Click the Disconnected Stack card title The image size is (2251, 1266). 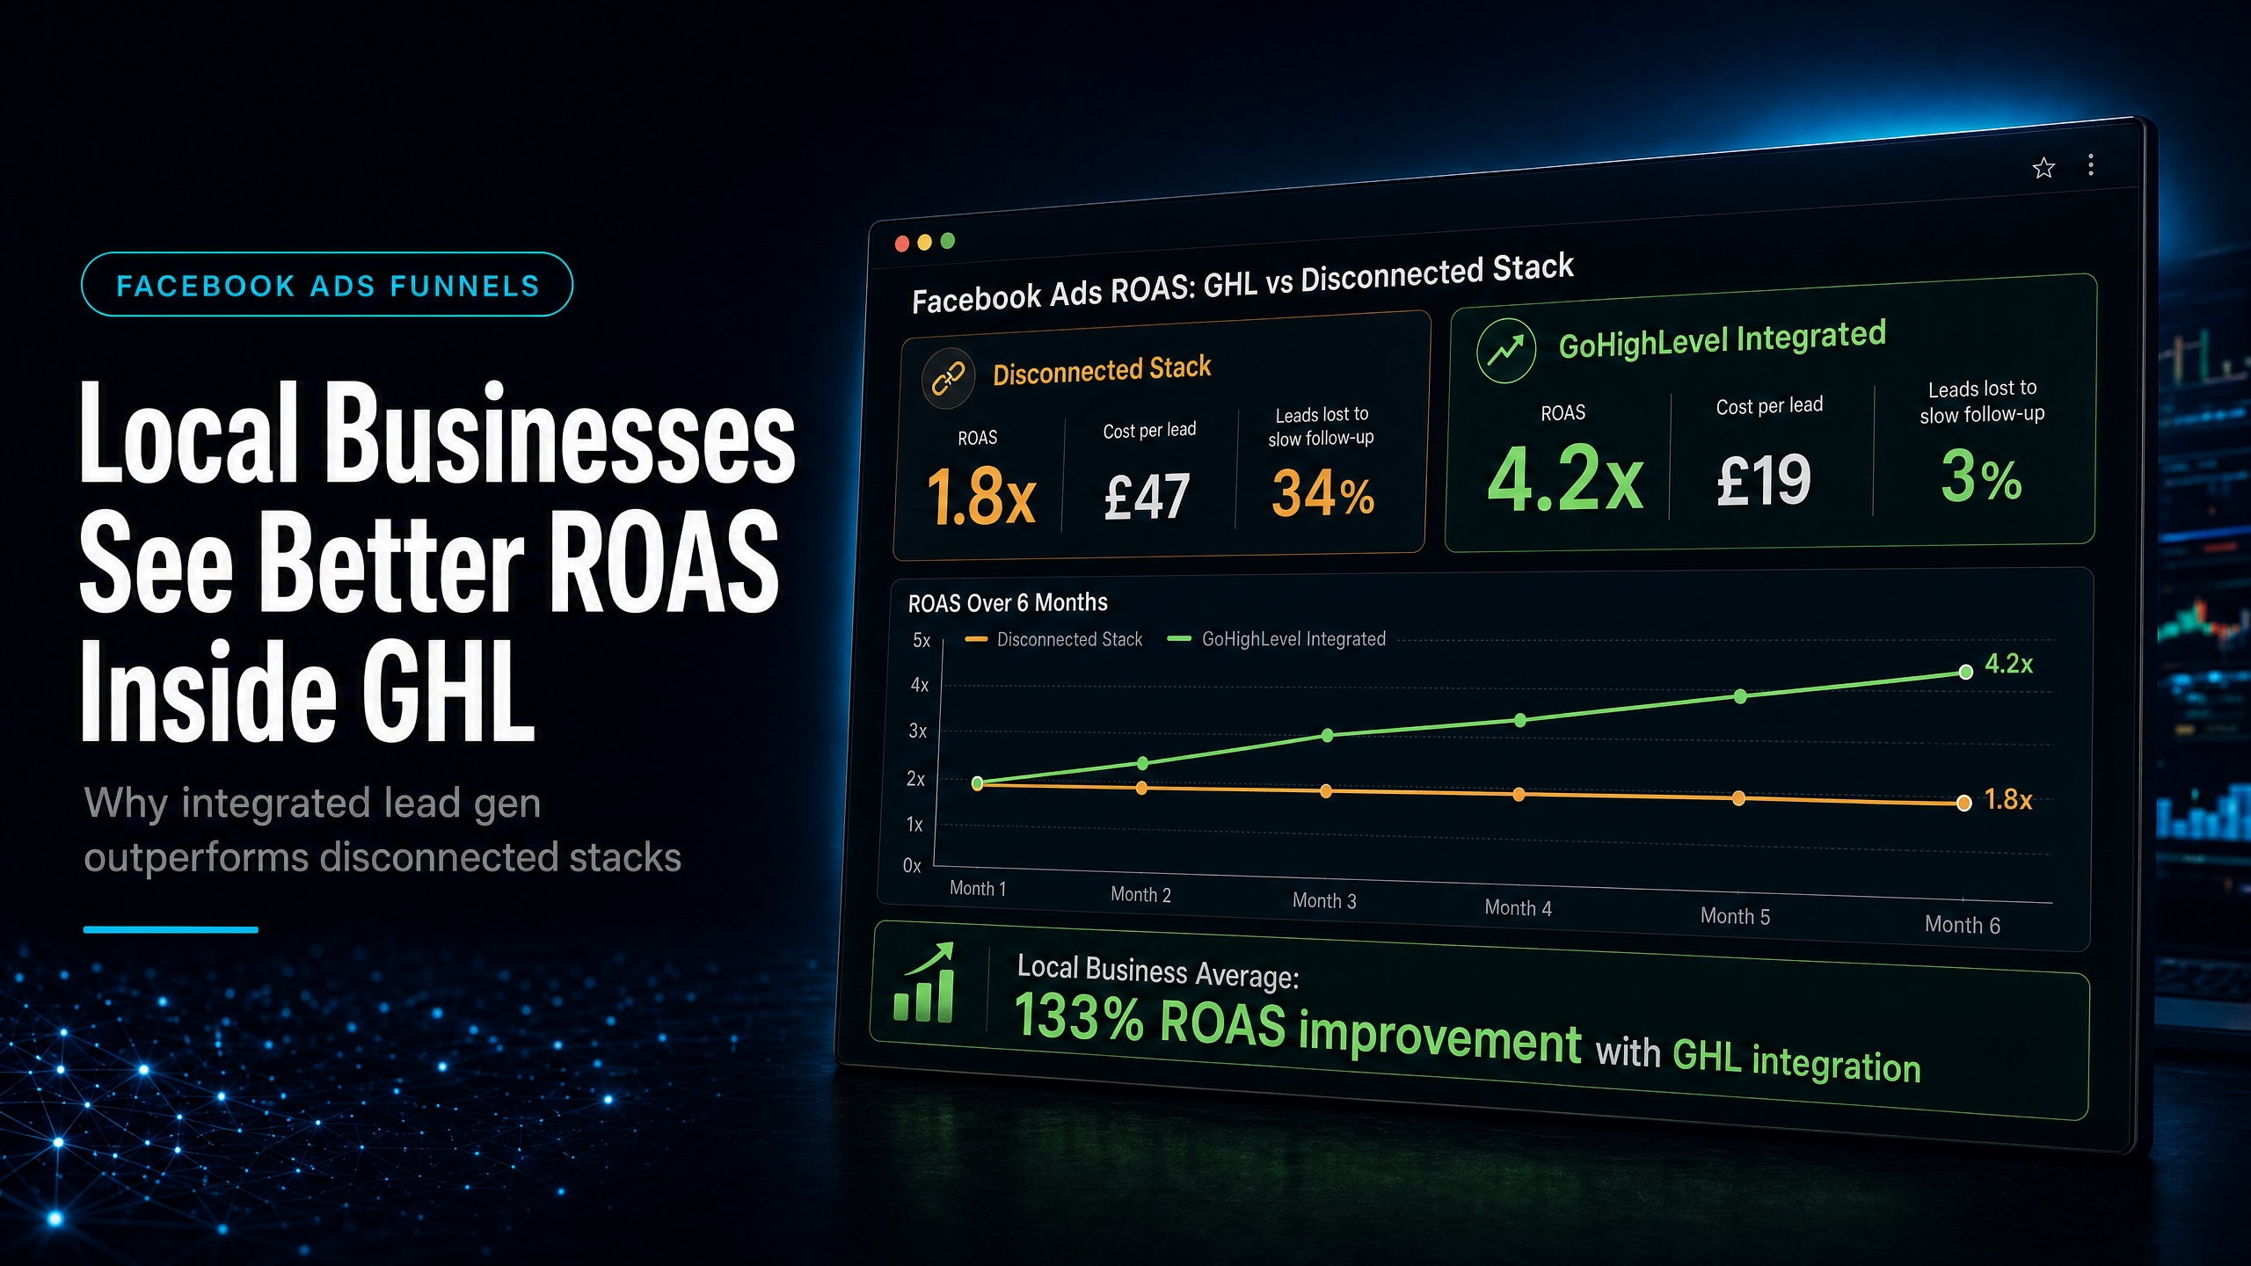(1102, 370)
